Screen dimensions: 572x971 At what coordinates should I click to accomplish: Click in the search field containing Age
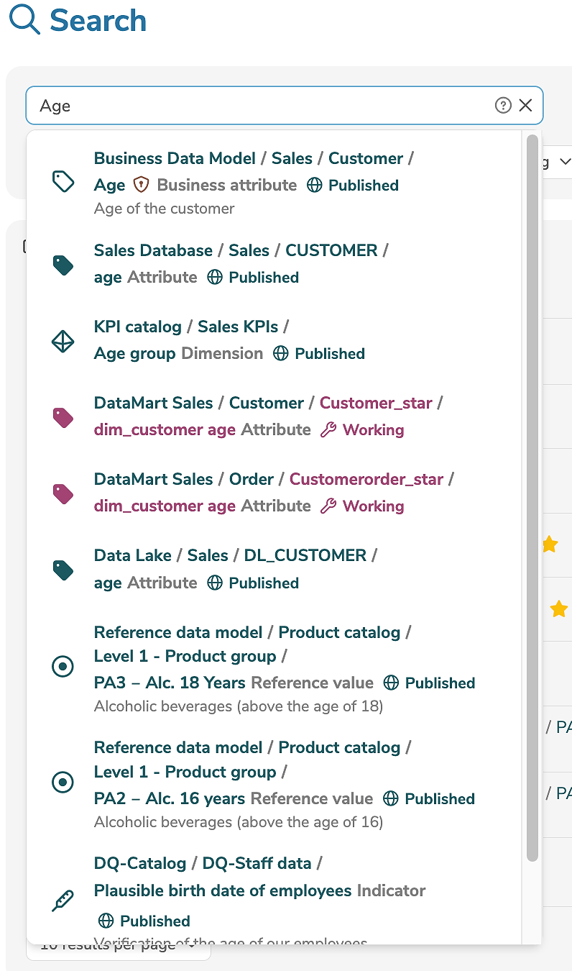click(216, 105)
